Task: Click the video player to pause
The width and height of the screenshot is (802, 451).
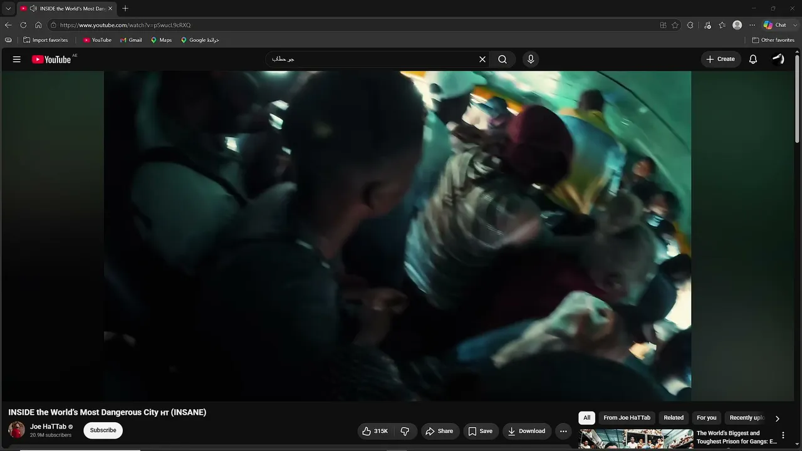Action: [397, 236]
